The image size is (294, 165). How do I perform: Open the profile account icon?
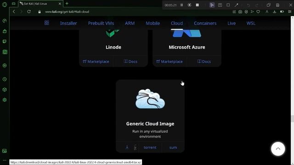coord(267,11)
